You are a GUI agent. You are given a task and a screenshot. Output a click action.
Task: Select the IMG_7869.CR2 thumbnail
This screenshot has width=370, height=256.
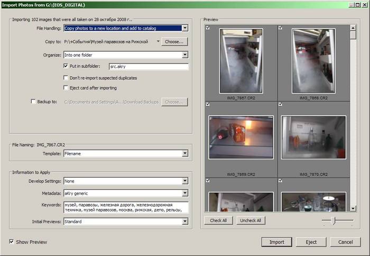241,138
